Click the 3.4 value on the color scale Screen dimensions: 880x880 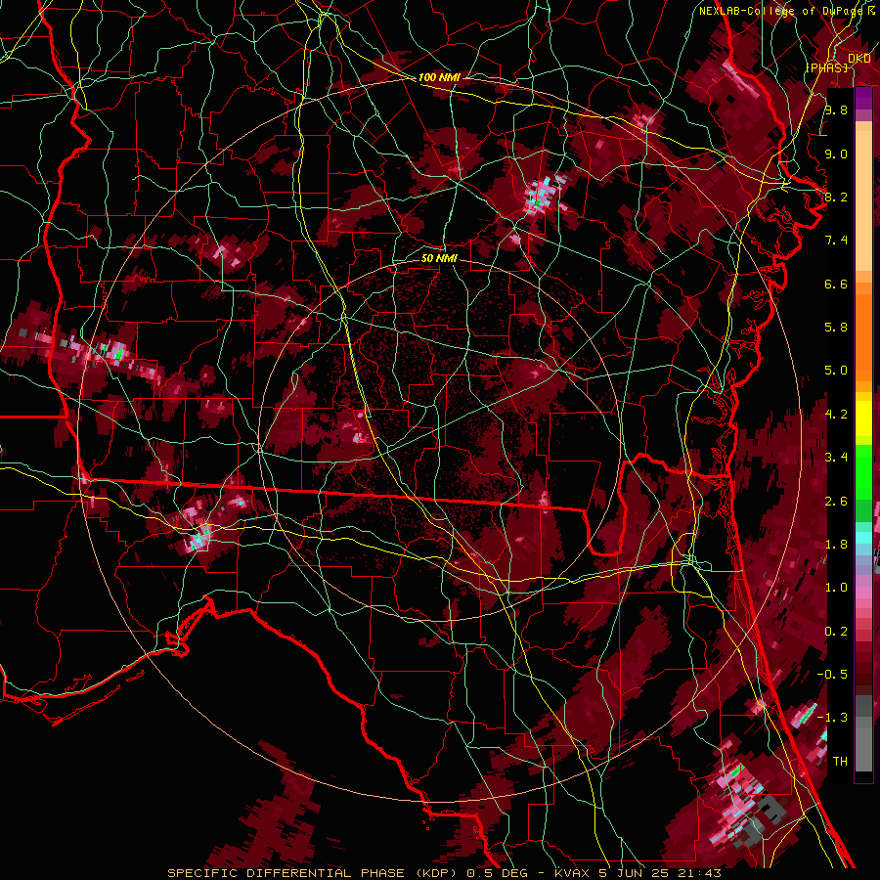click(x=836, y=458)
